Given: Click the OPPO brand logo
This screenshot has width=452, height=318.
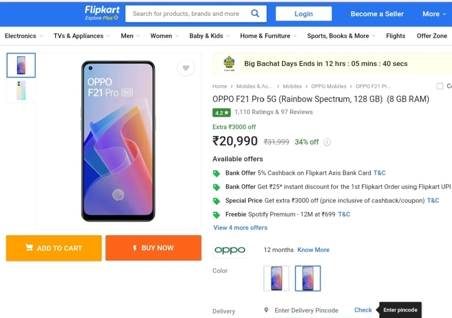Looking at the screenshot, I should pos(230,250).
